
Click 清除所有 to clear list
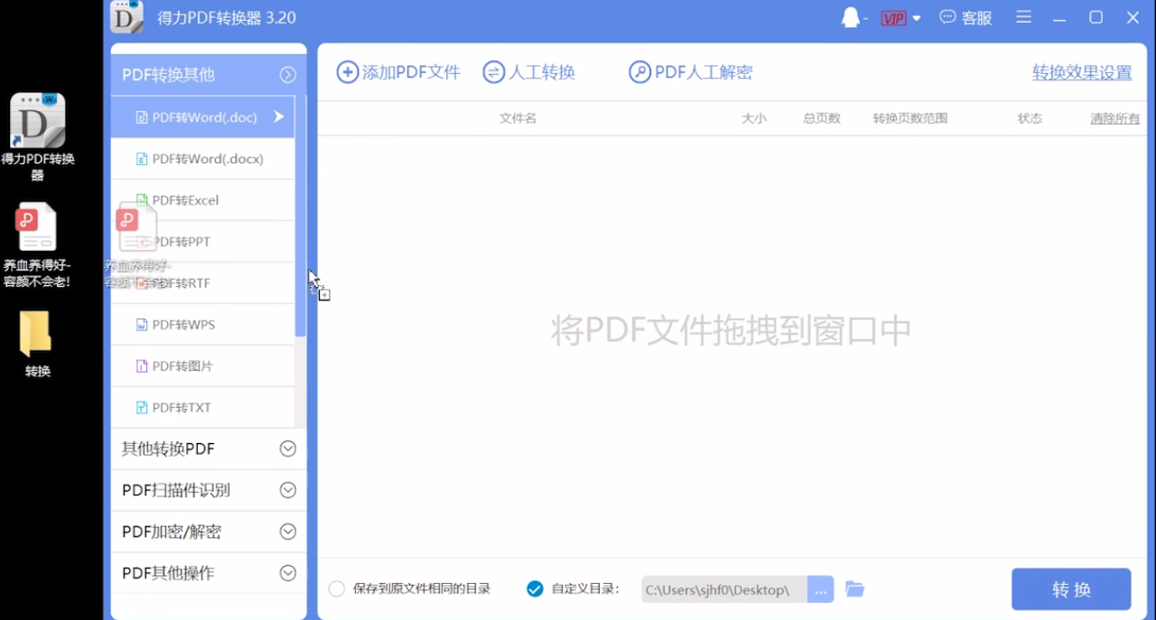[1114, 118]
